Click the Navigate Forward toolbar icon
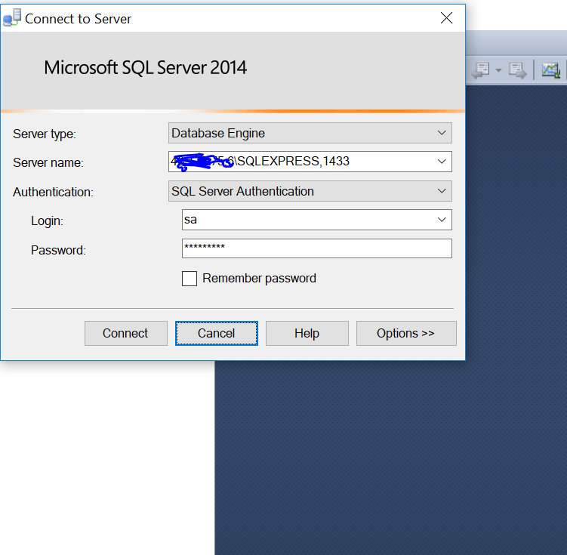 point(517,70)
